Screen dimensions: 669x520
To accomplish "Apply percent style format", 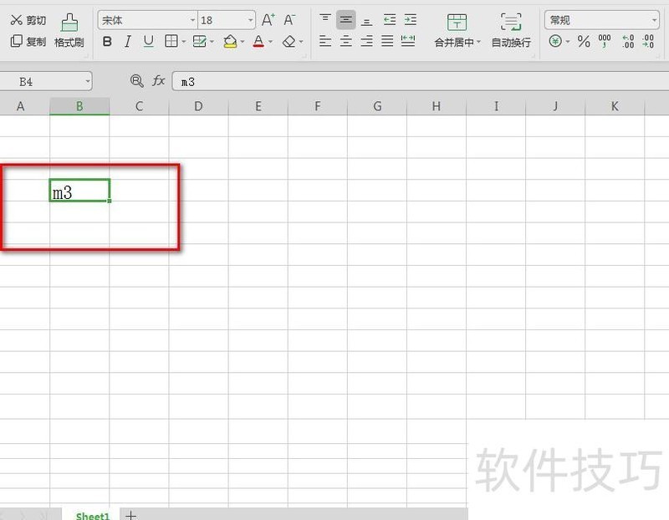I will click(584, 41).
